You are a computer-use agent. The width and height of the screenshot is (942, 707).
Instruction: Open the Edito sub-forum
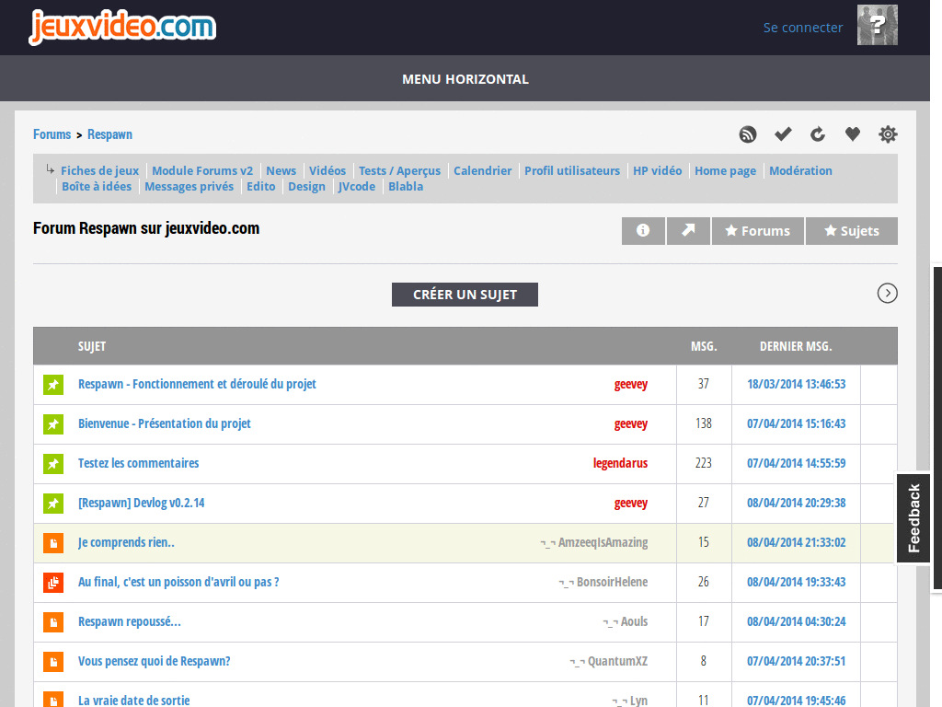coord(260,186)
